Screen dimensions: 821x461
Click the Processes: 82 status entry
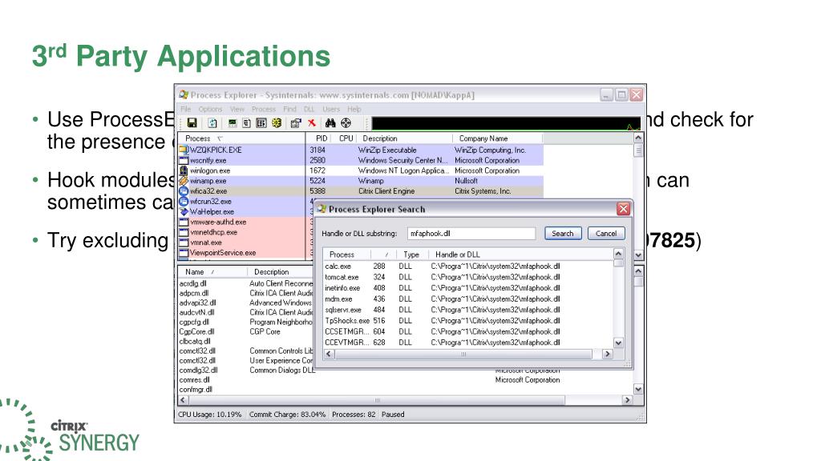point(354,415)
